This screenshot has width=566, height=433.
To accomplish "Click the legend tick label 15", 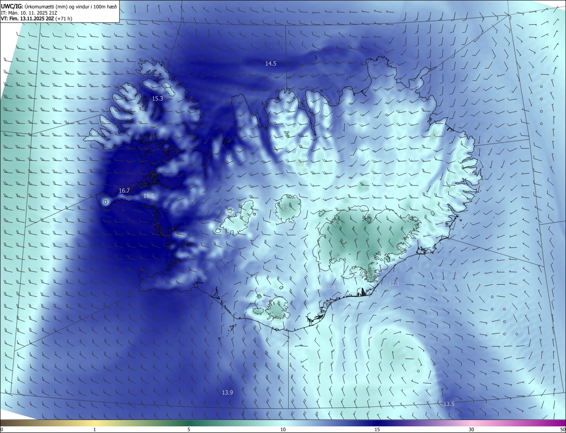I will click(377, 429).
